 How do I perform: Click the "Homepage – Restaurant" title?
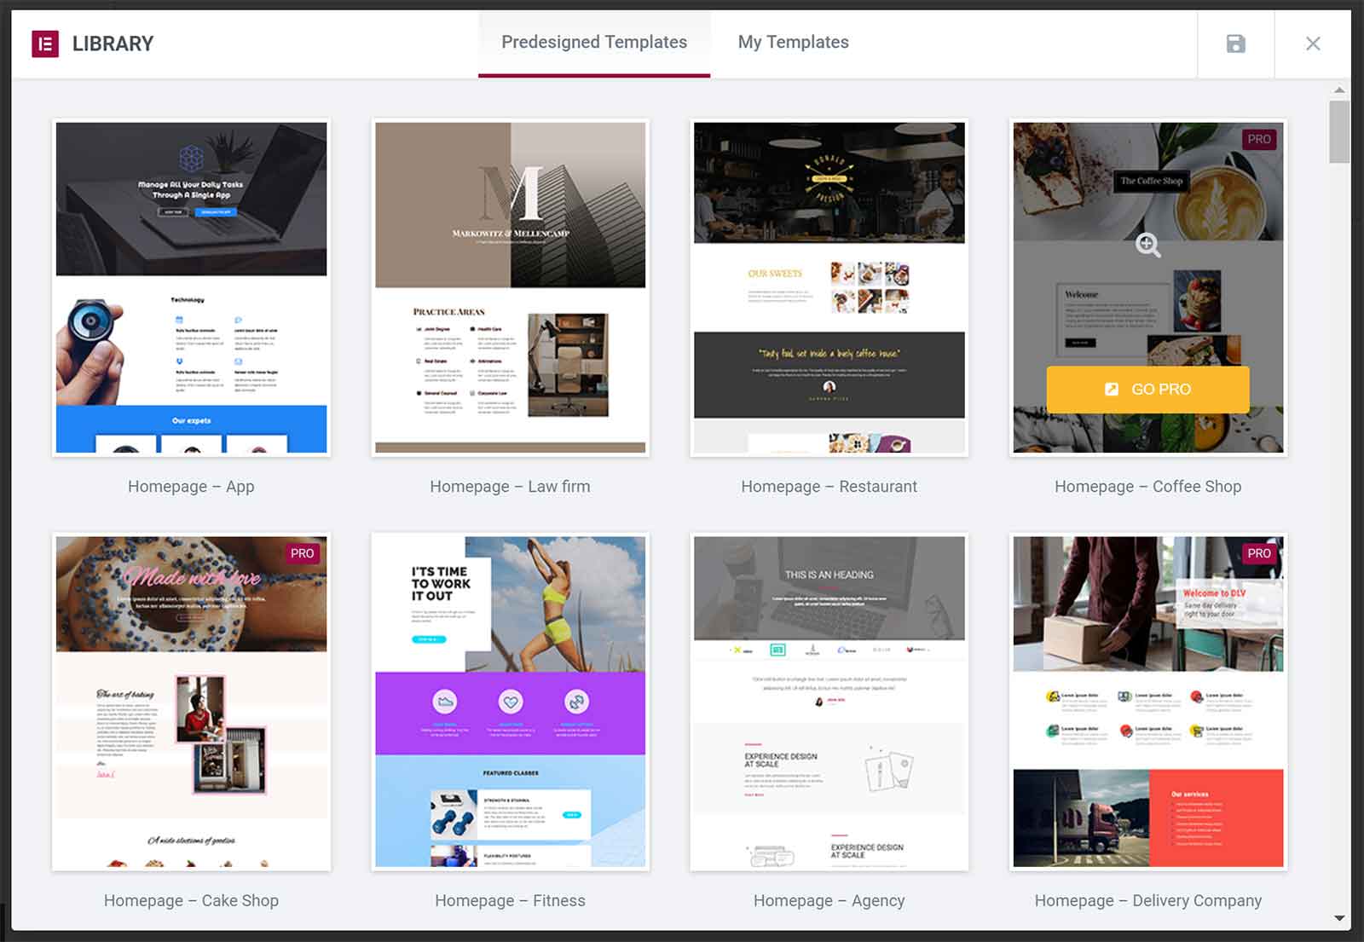829,486
